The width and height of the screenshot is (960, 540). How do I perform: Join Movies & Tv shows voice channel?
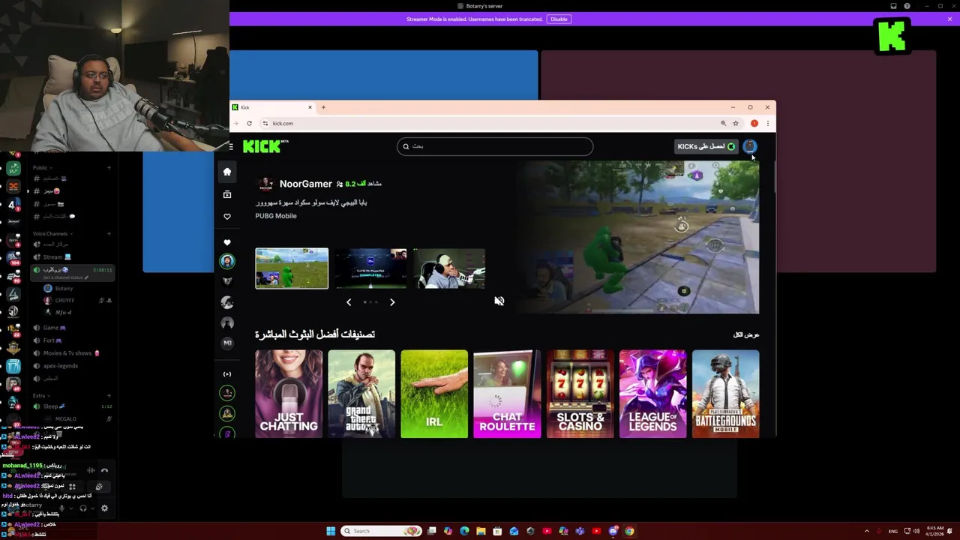72,353
